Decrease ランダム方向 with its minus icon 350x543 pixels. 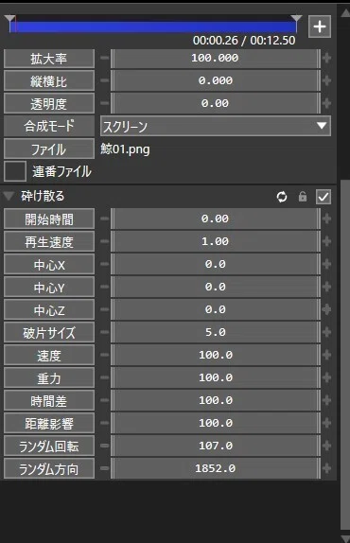tap(105, 468)
